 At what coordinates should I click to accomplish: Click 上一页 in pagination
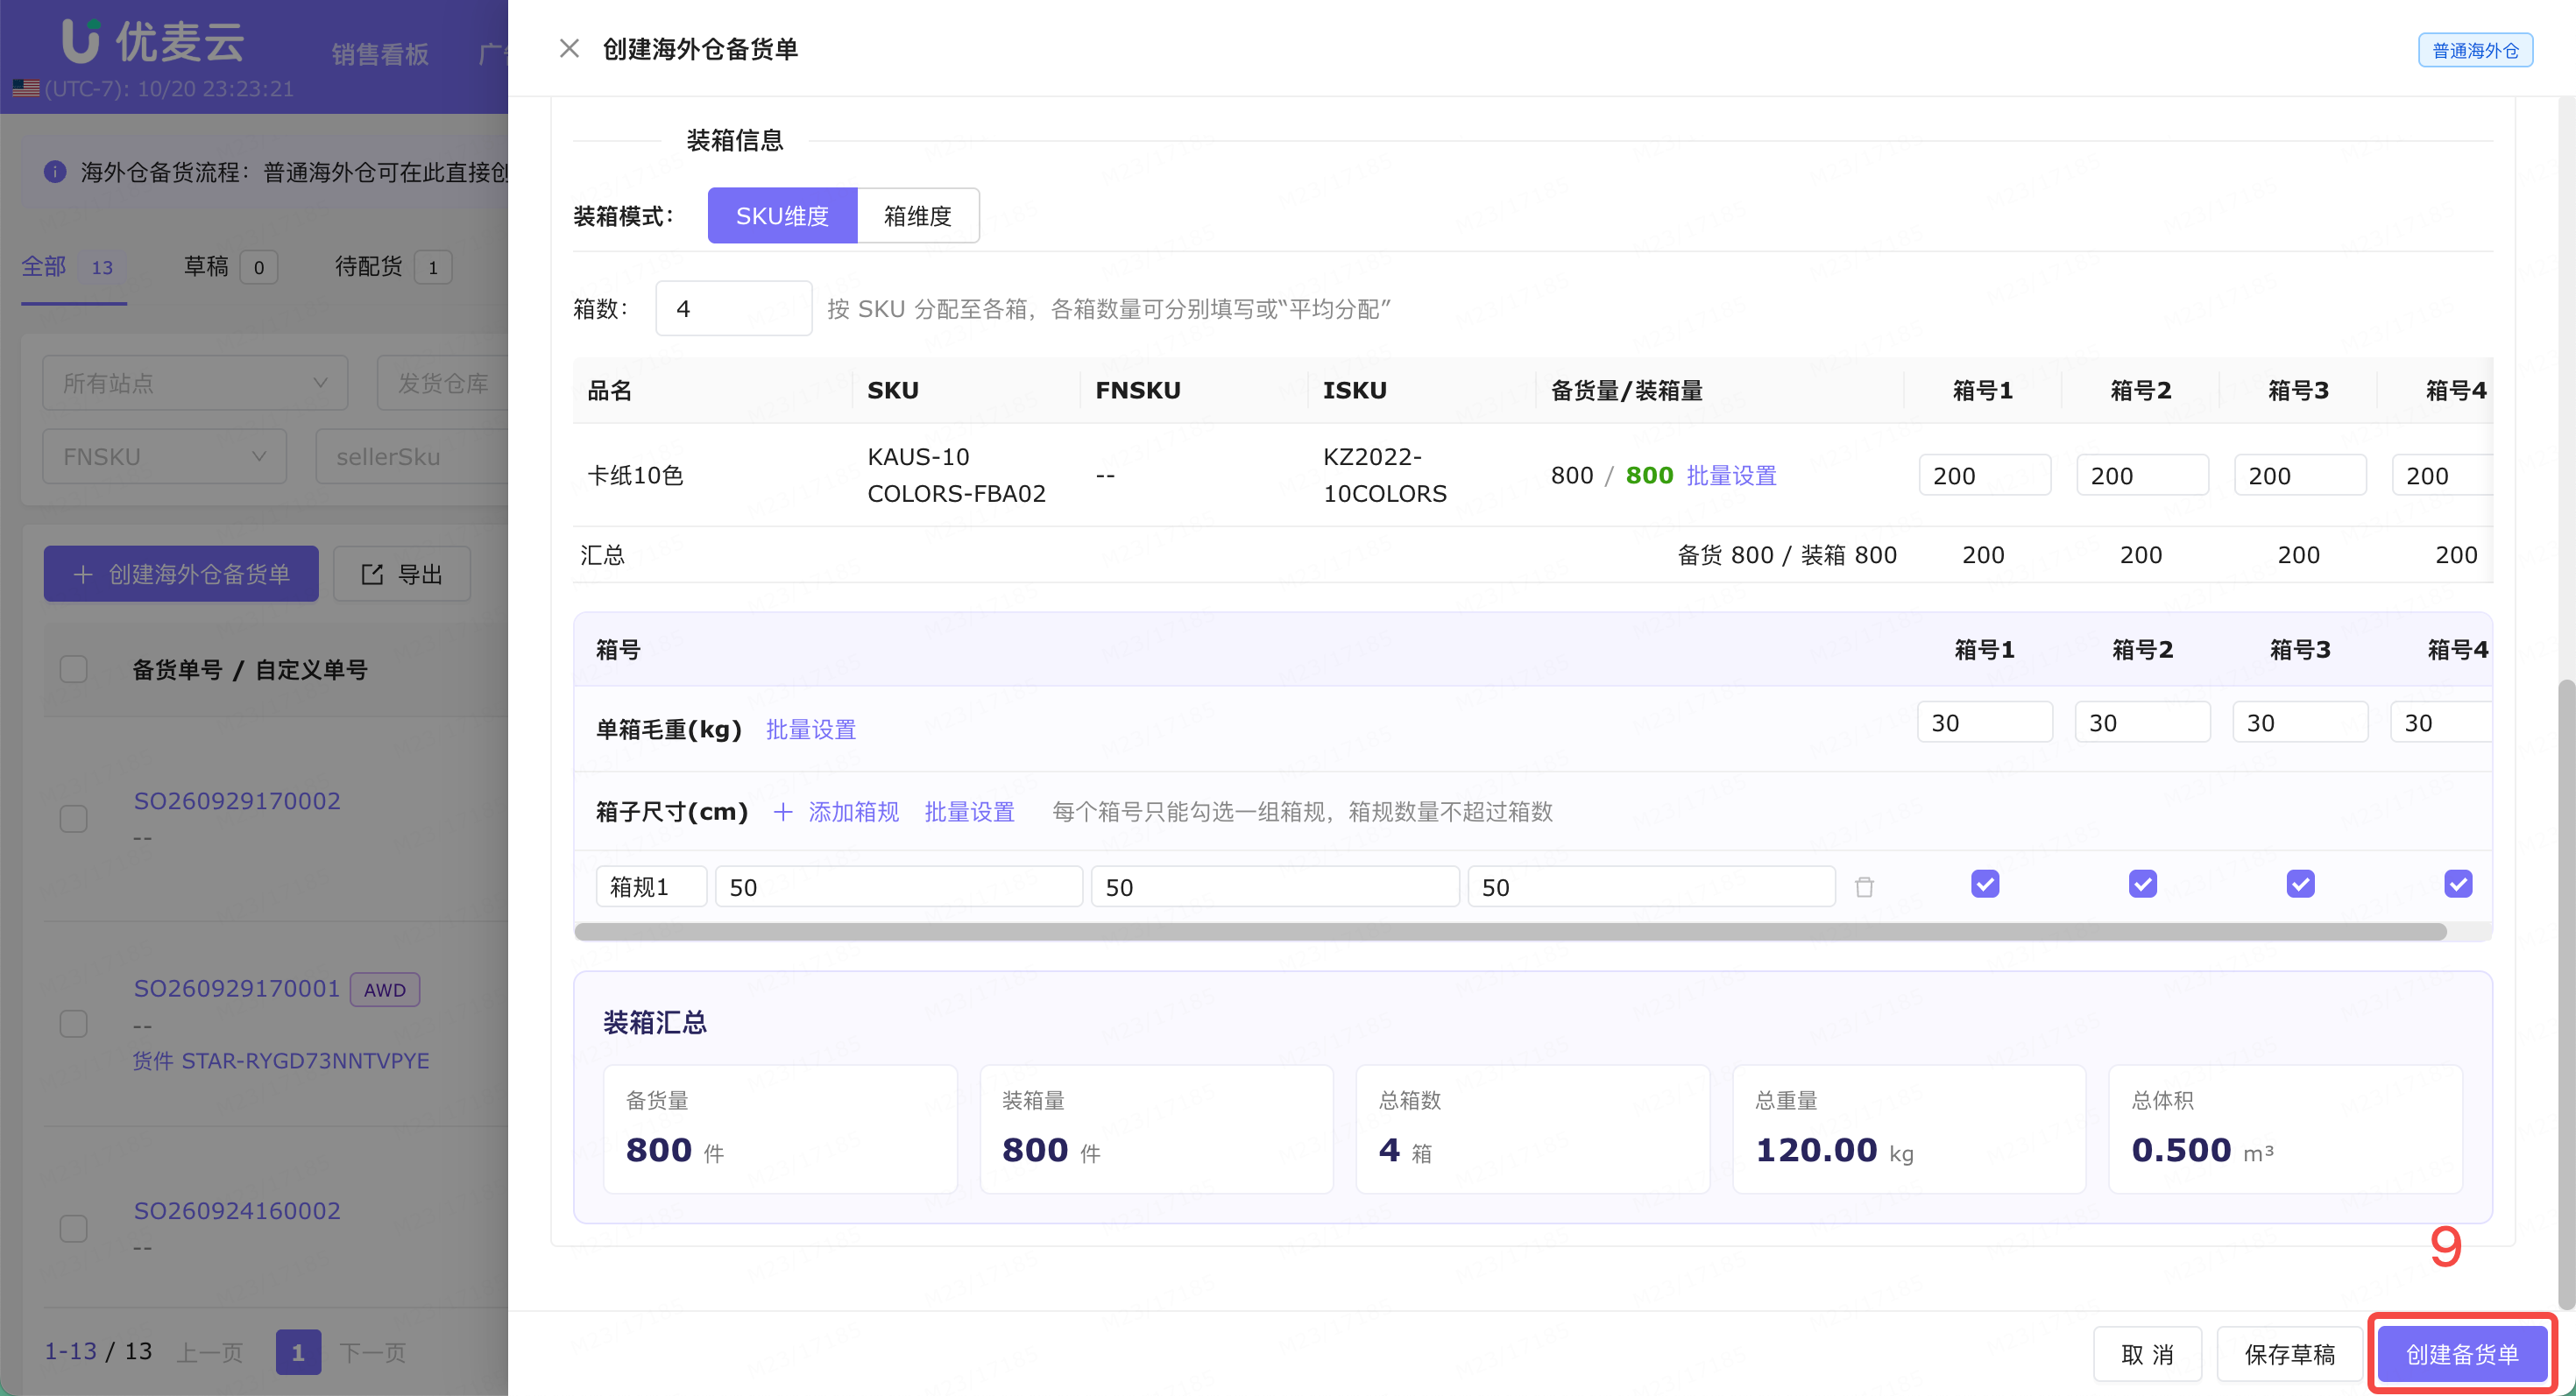point(210,1352)
